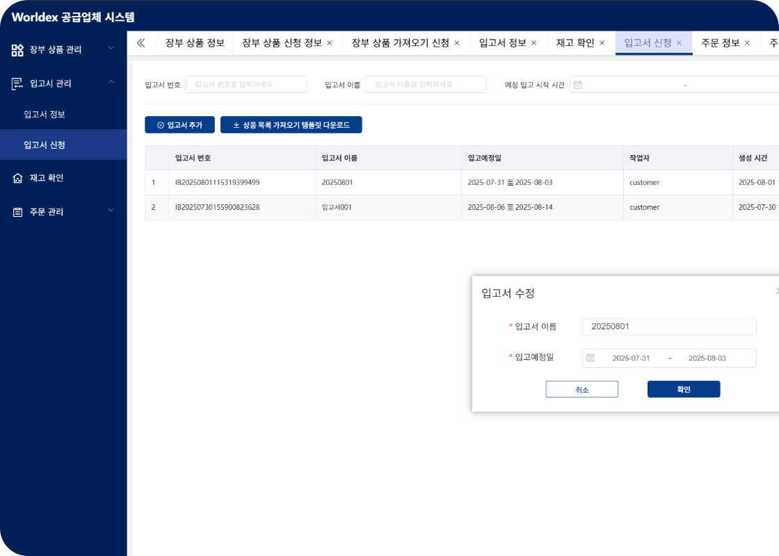779x556 pixels.
Task: Click the 주문 관리 clipboard icon
Action: pyautogui.click(x=17, y=212)
